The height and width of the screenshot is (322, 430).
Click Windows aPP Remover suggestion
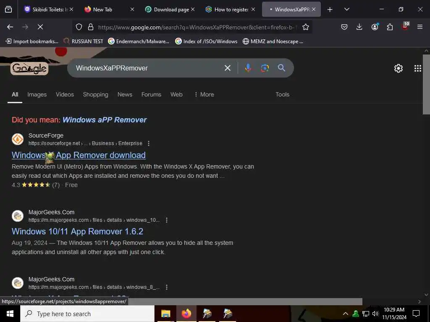click(x=105, y=119)
